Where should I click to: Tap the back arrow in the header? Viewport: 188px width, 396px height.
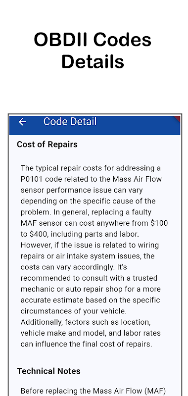(x=22, y=122)
